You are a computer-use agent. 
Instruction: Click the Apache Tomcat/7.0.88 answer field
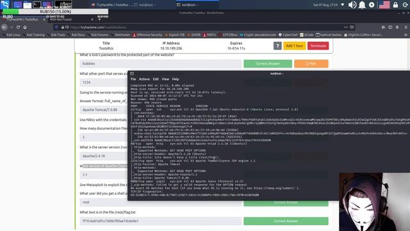coord(104,110)
